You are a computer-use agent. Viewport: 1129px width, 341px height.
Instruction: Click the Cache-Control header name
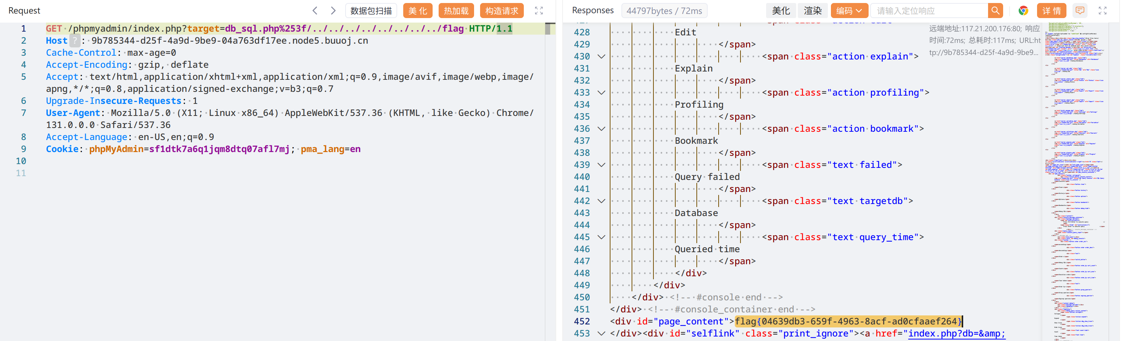(81, 53)
